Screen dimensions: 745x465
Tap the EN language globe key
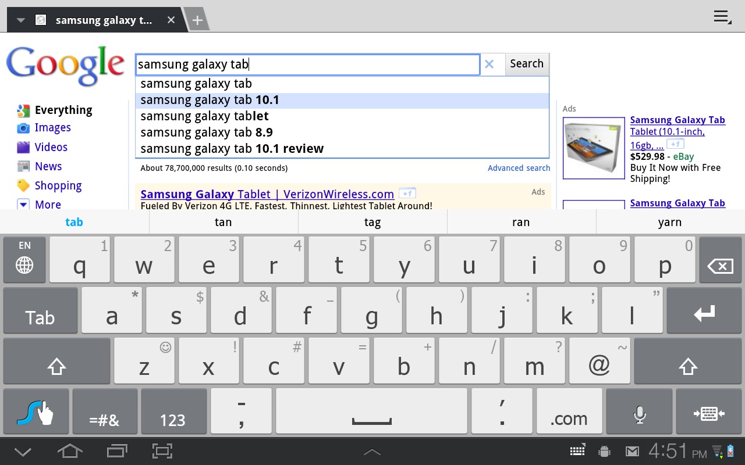(24, 259)
